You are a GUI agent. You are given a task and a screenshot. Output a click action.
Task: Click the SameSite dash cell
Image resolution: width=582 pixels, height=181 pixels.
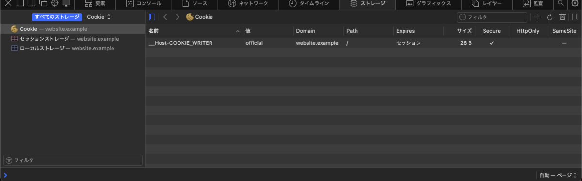click(x=565, y=43)
